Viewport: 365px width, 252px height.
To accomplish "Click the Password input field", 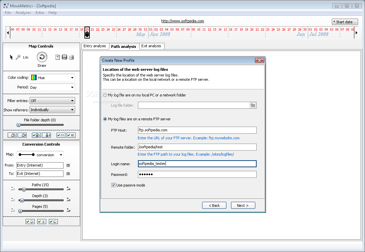I will point(197,175).
